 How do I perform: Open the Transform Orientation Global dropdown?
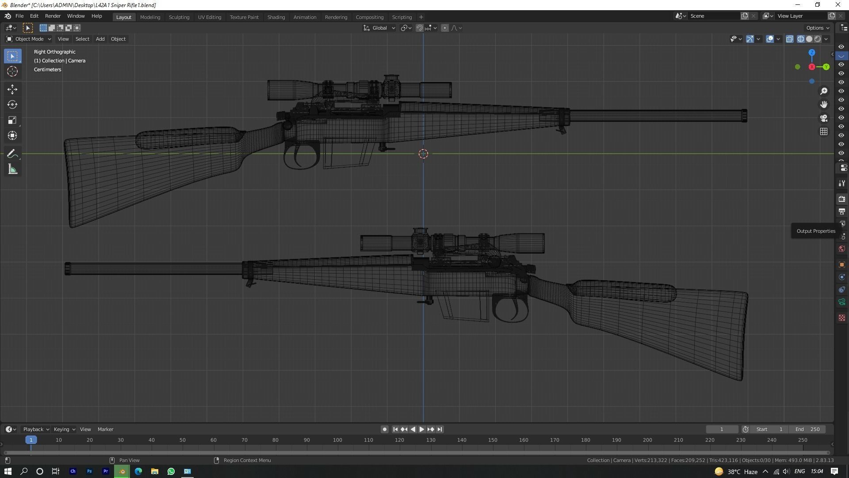(x=379, y=27)
